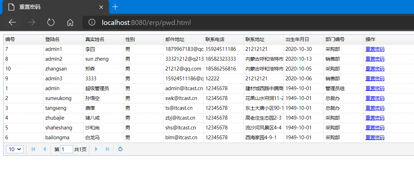Viewport: 414px width, 174px height.
Task: Reset password for admin3
Action: 375,79
